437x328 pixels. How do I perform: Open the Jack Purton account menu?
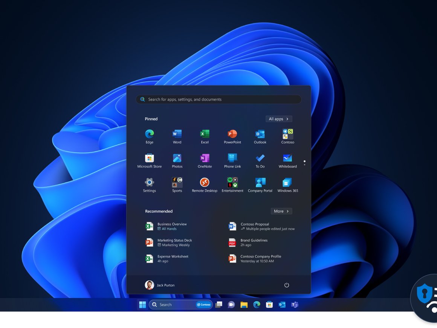click(x=160, y=285)
